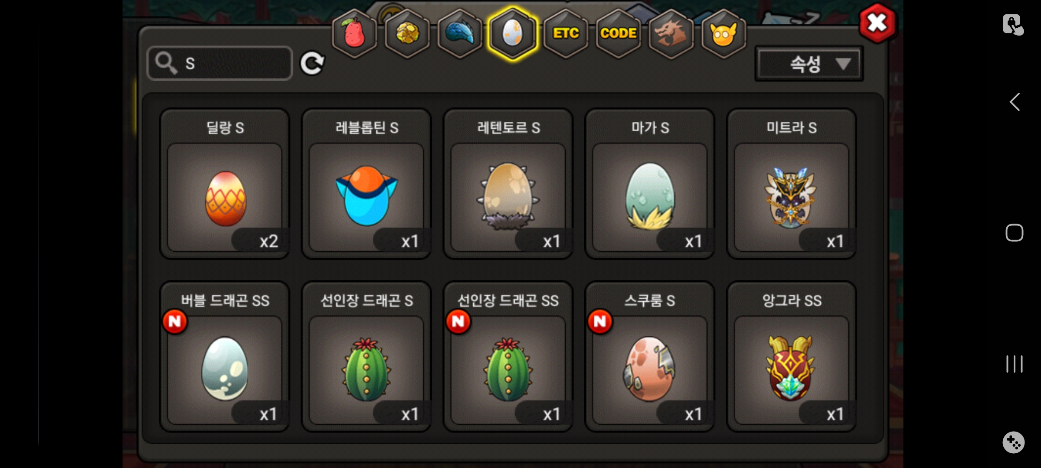1041x468 pixels.
Task: Tap the Android back navigation arrow
Action: point(1015,102)
